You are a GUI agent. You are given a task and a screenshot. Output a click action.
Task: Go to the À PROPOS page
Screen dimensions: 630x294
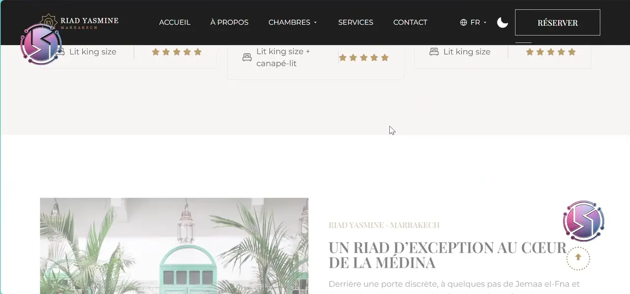click(229, 22)
